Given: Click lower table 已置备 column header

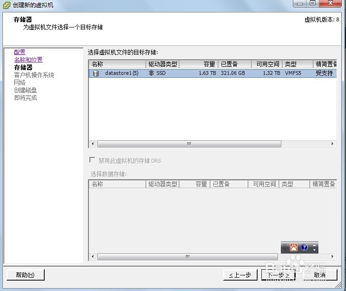Looking at the screenshot, I should tap(229, 184).
